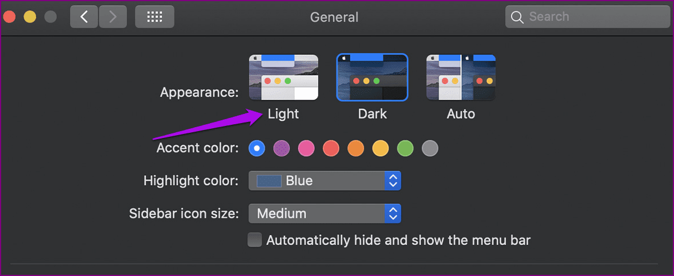The width and height of the screenshot is (674, 276).
Task: Select the Dark appearance thumbnail
Action: click(372, 77)
